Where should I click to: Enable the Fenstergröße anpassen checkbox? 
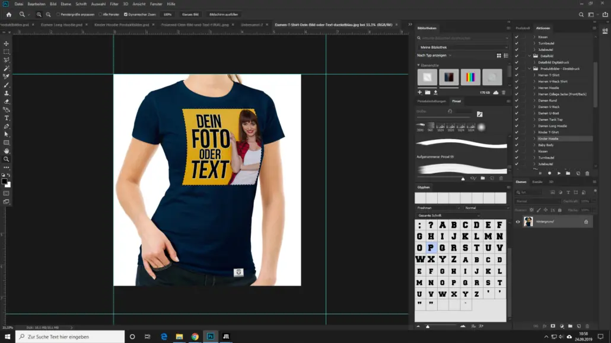tap(58, 14)
